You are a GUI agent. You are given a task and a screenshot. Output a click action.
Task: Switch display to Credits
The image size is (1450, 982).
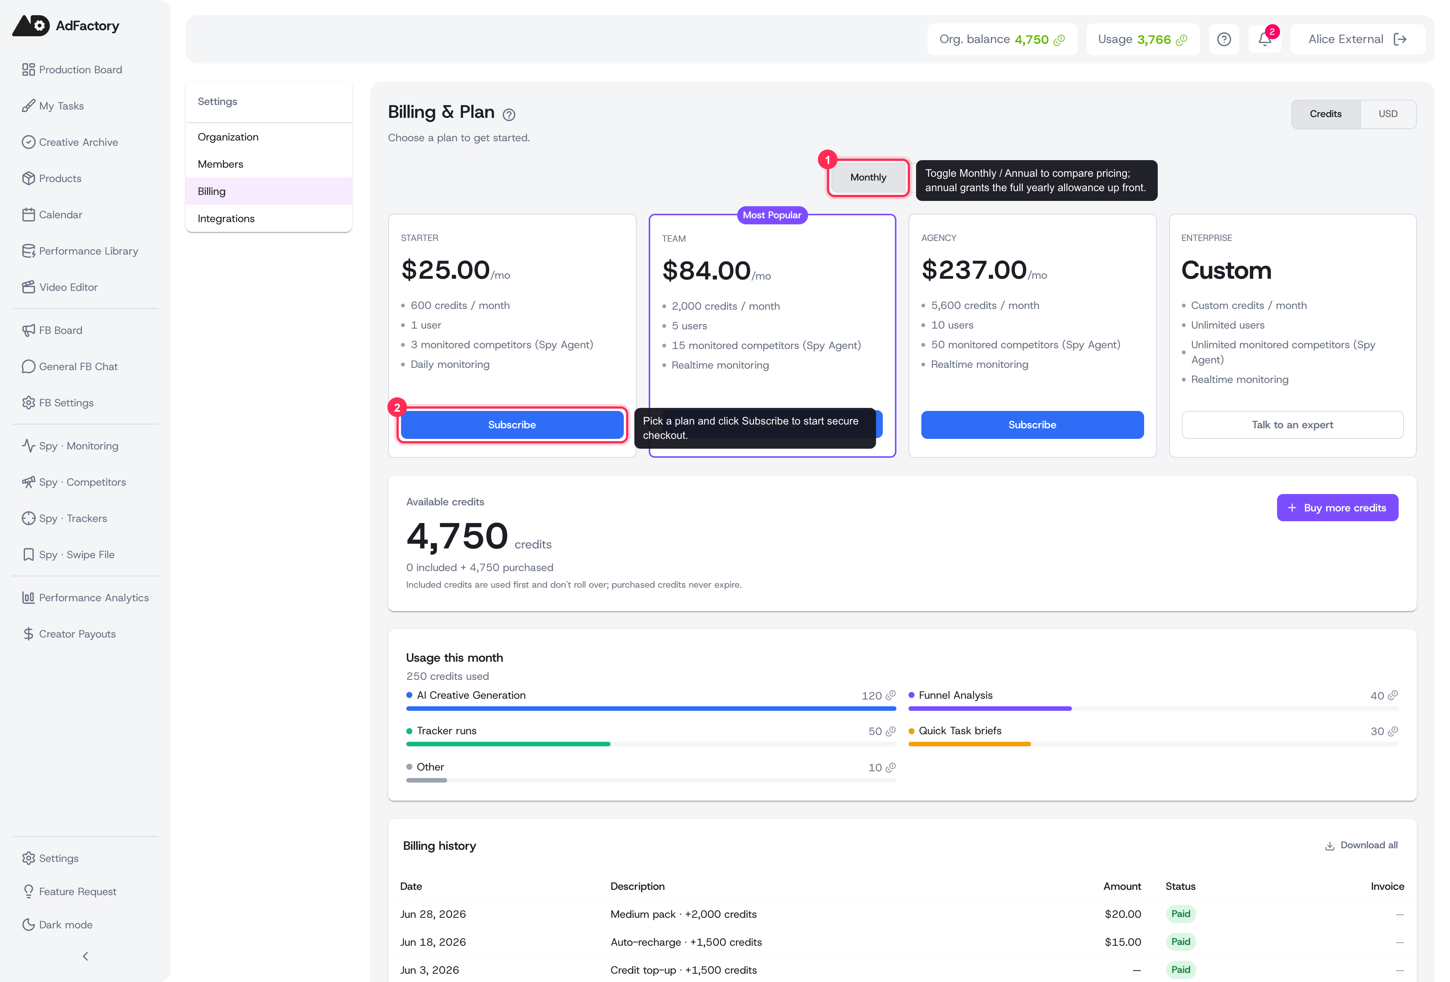pos(1325,114)
